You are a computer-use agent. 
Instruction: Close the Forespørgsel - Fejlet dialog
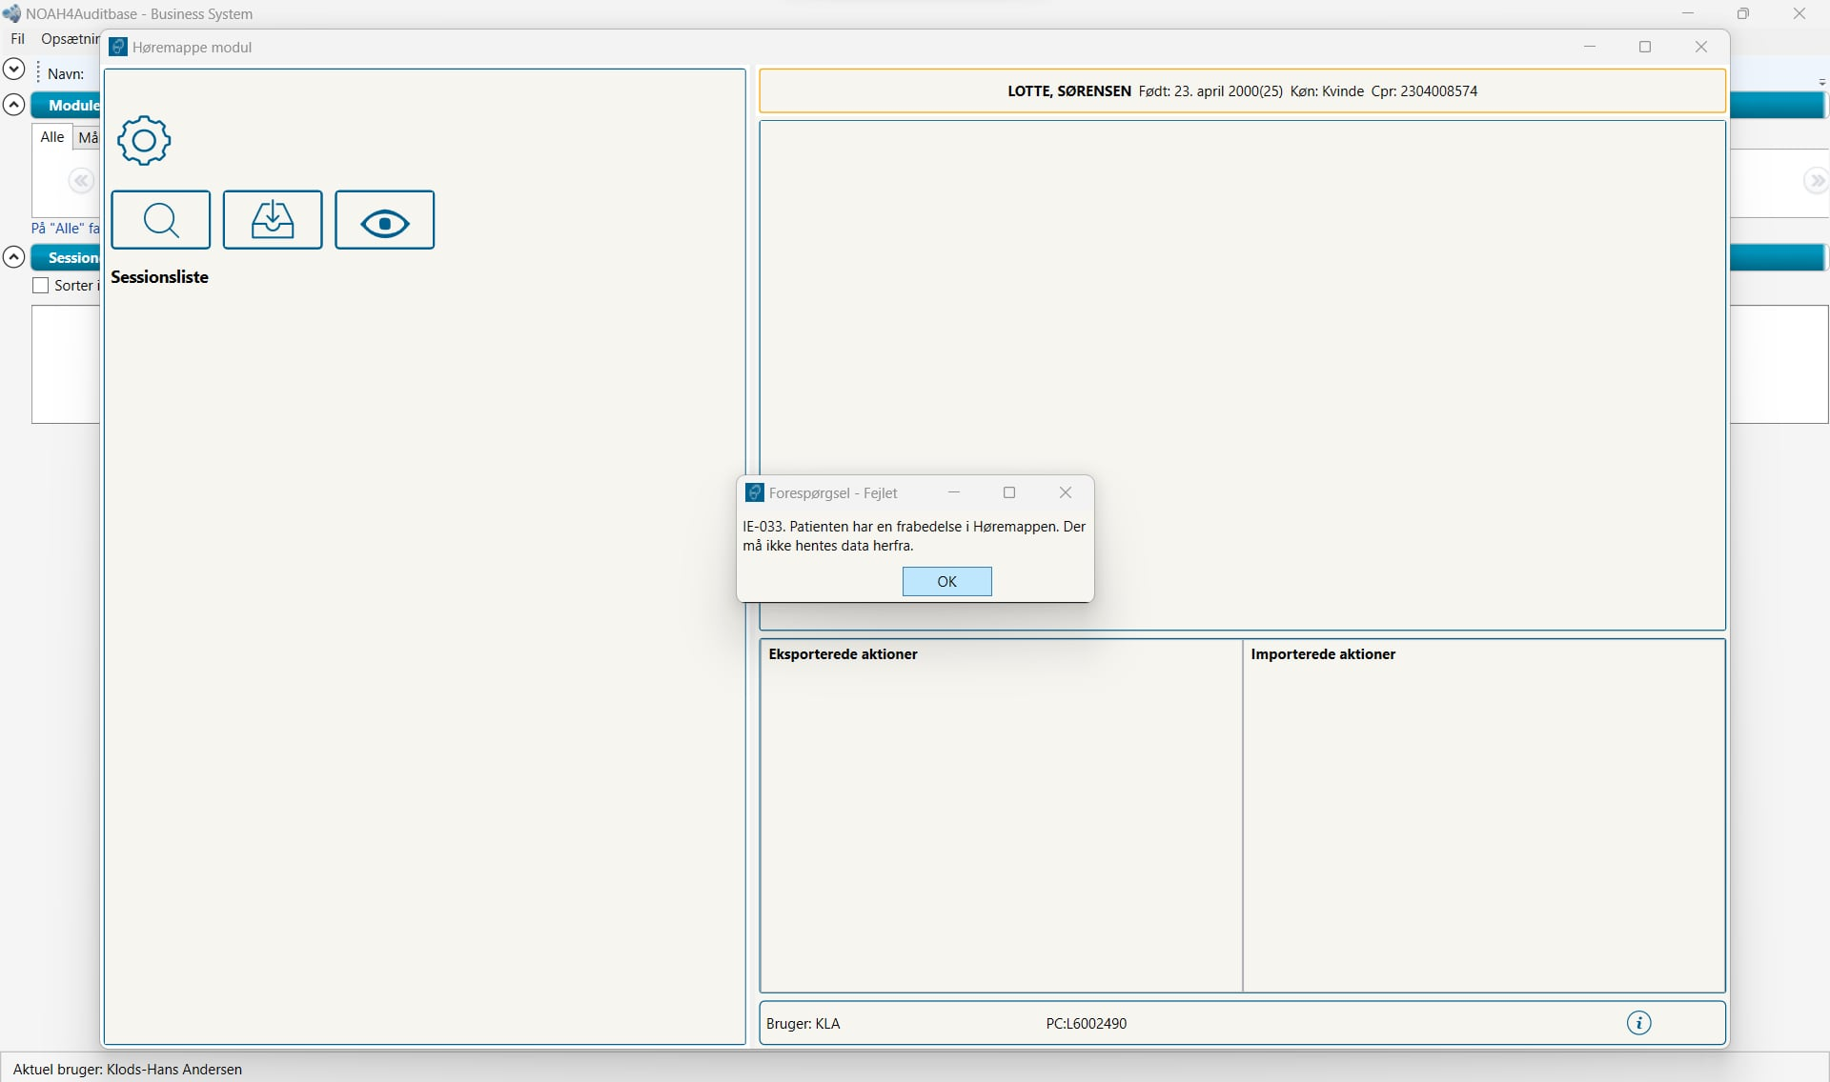(1066, 492)
